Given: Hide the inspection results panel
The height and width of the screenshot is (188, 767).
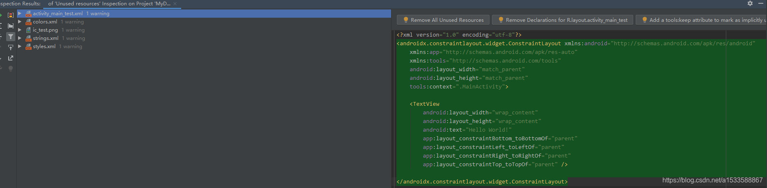Looking at the screenshot, I should point(761,3).
